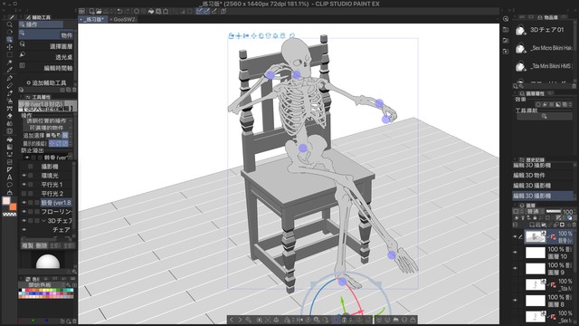Click the 3D チェア01 material thumbnail
The width and height of the screenshot is (579, 326).
pyautogui.click(x=520, y=30)
